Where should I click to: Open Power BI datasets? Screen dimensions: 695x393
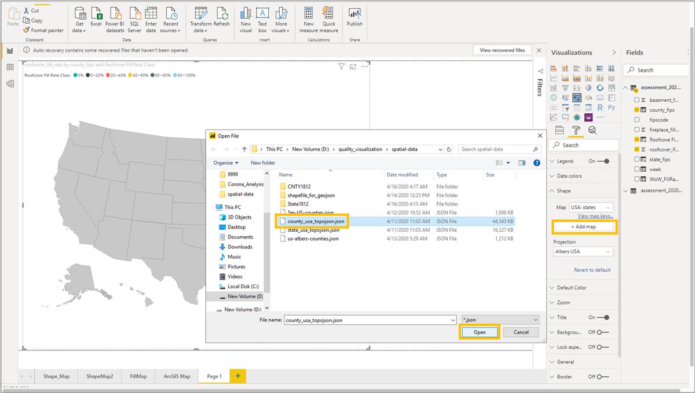(x=115, y=20)
